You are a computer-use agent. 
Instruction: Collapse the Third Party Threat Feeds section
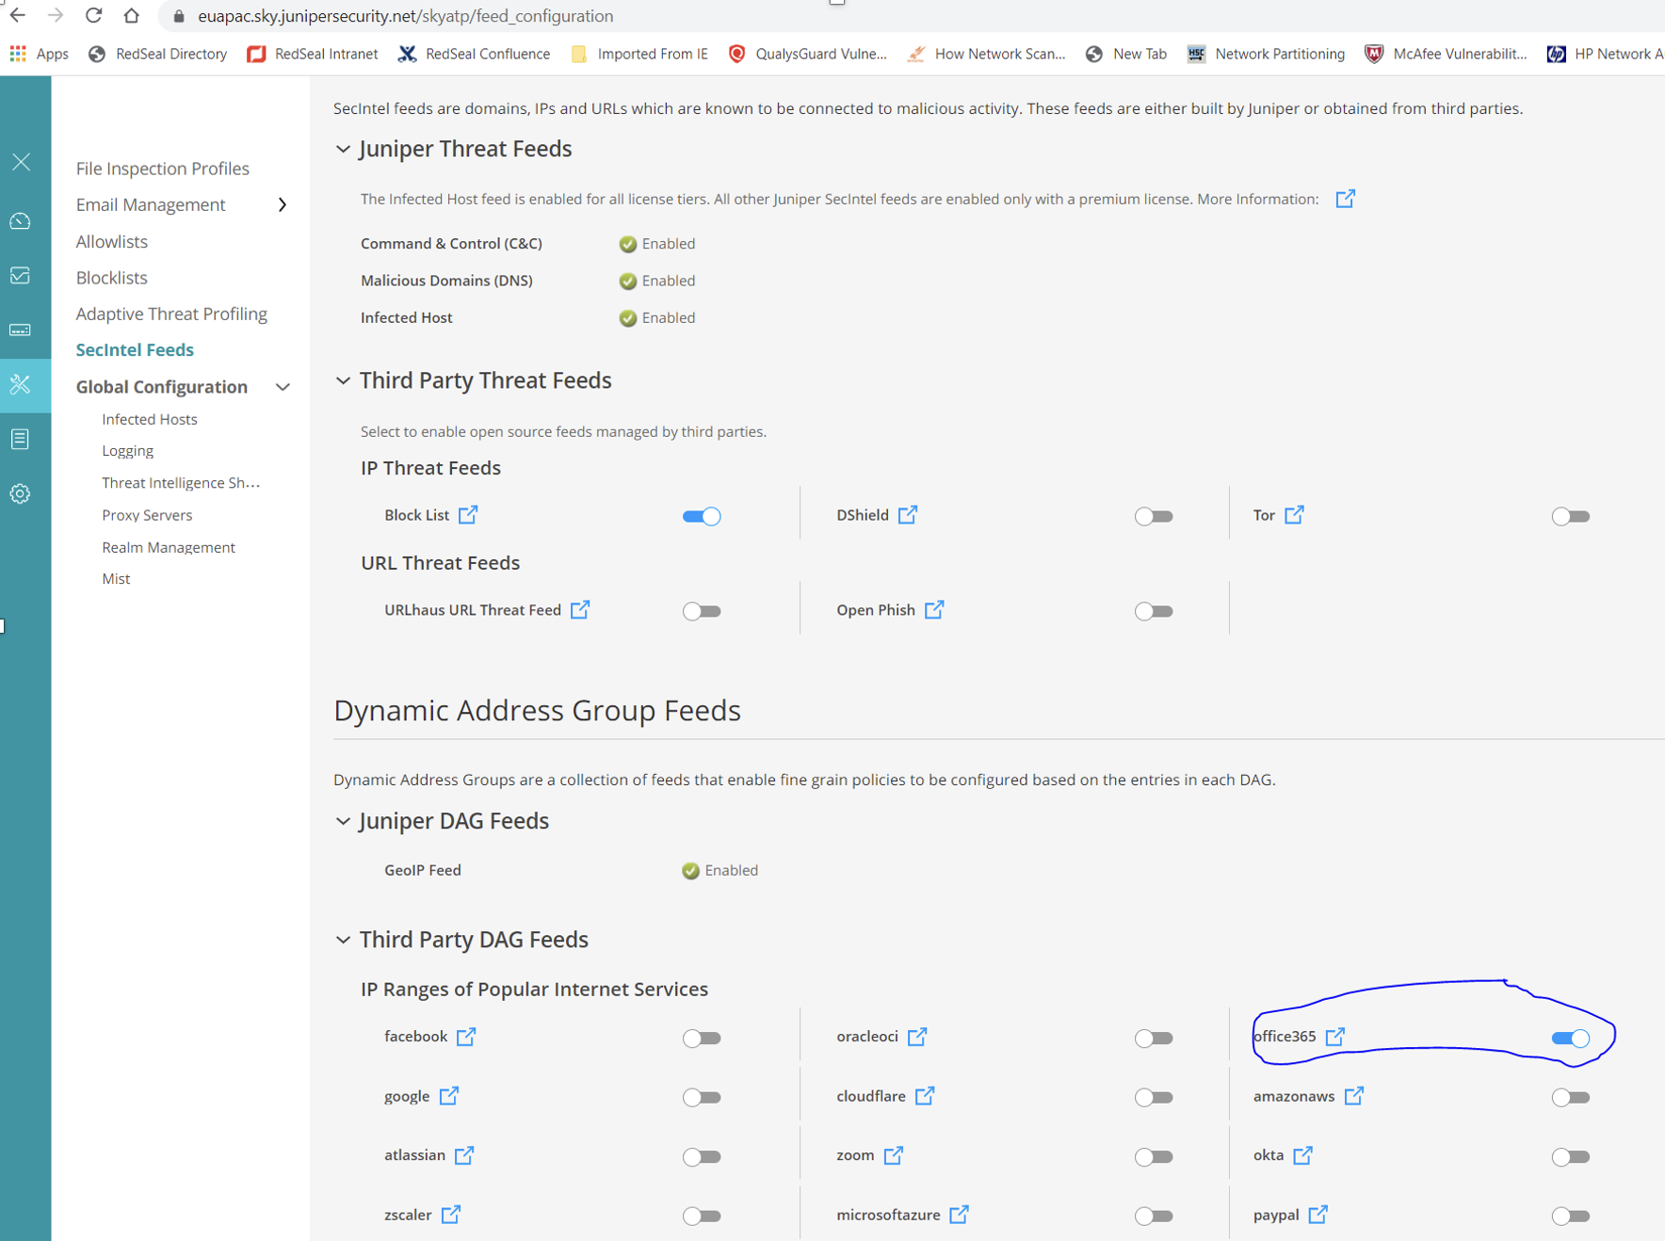click(343, 380)
